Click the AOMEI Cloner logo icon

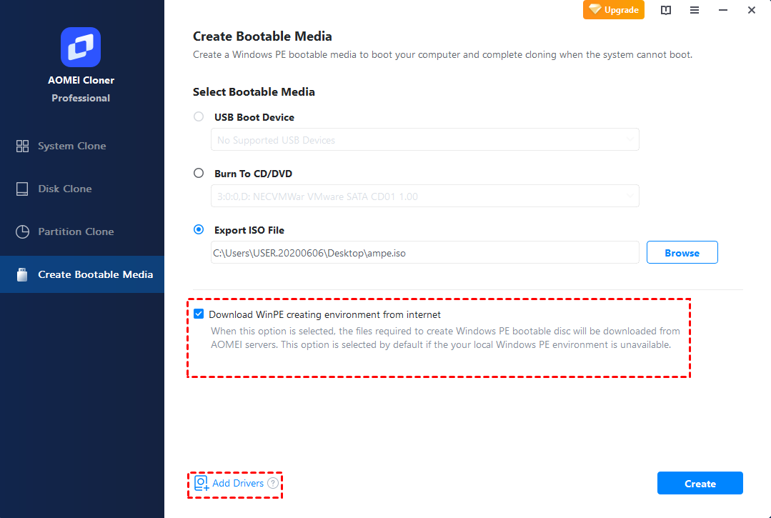[81, 46]
